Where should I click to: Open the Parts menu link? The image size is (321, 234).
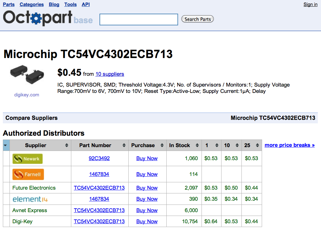(9, 4)
